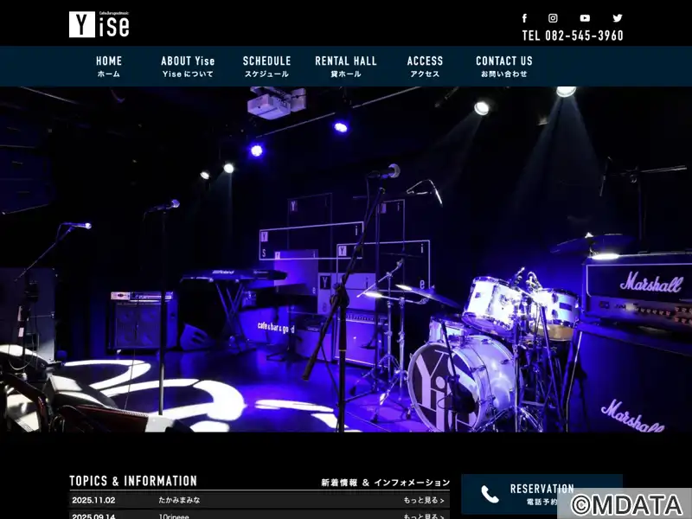Image resolution: width=692 pixels, height=519 pixels.
Task: Click the phone icon in Reservation box
Action: tap(490, 494)
